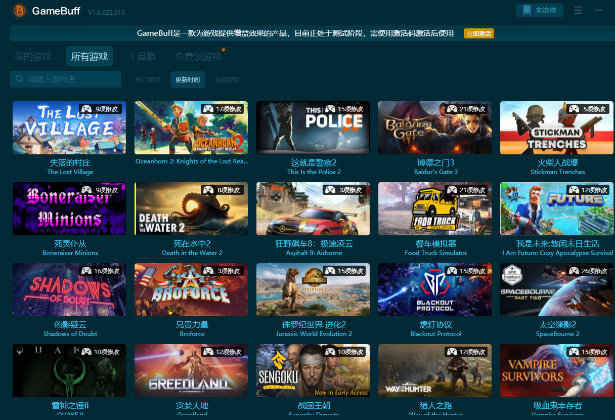
Task: Click gamepad badge on Death in the Water 2
Action: pos(208,190)
